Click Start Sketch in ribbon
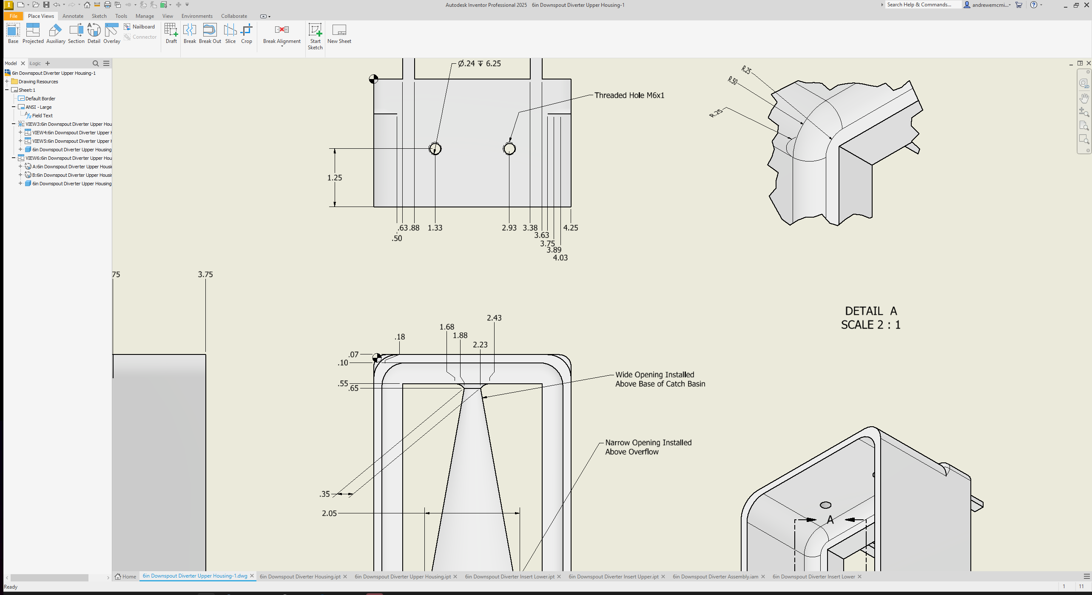1092x595 pixels. click(315, 37)
